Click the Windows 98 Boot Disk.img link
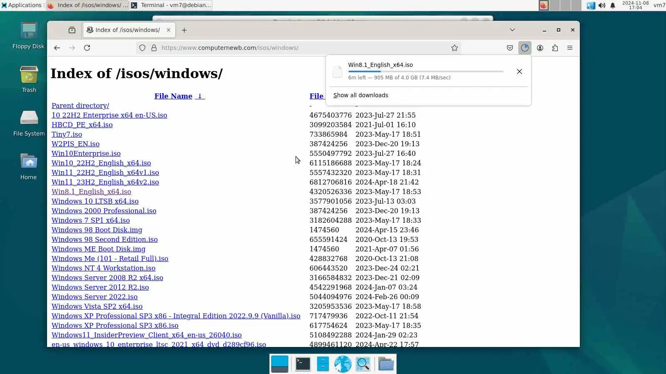The image size is (666, 374). pos(97,230)
